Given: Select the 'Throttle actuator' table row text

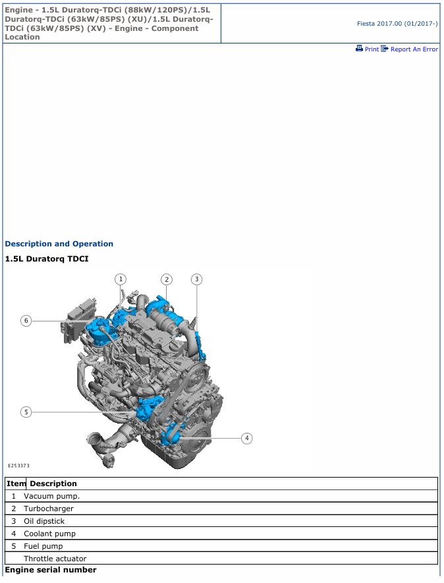Looking at the screenshot, I should point(55,559).
